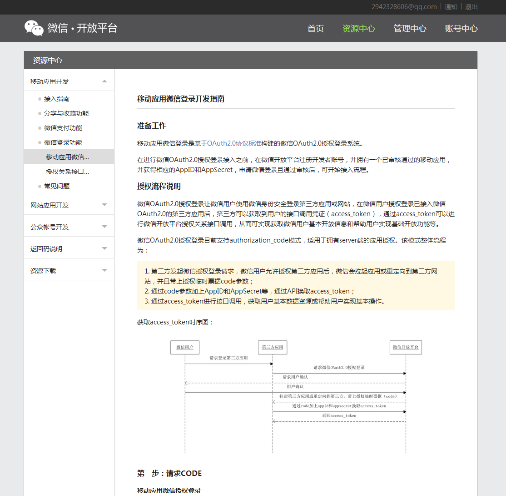Select the 网站应用开发 sidebar heading

(x=50, y=205)
